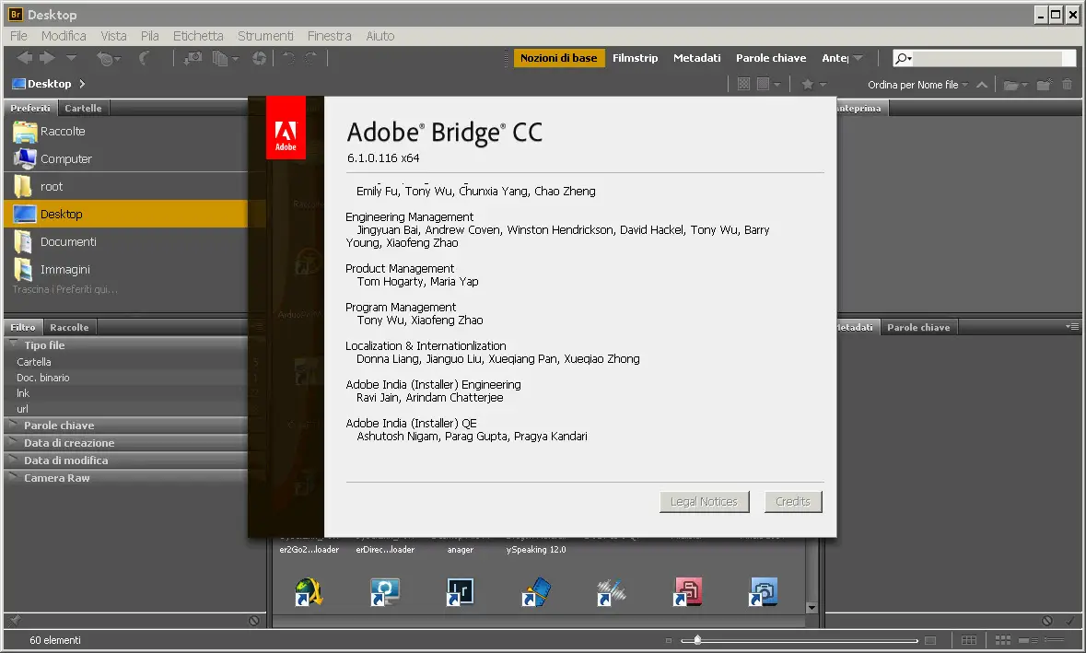Viewport: 1086px width, 653px height.
Task: Expand the Parole chiave filter section
Action: [x=13, y=425]
